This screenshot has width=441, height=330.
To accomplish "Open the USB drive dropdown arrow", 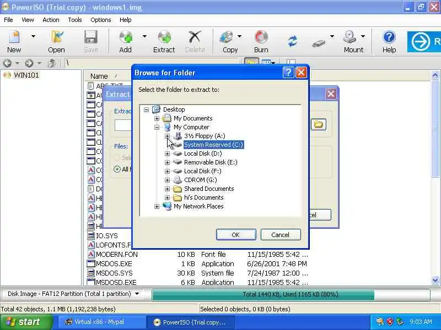I will click(x=332, y=36).
